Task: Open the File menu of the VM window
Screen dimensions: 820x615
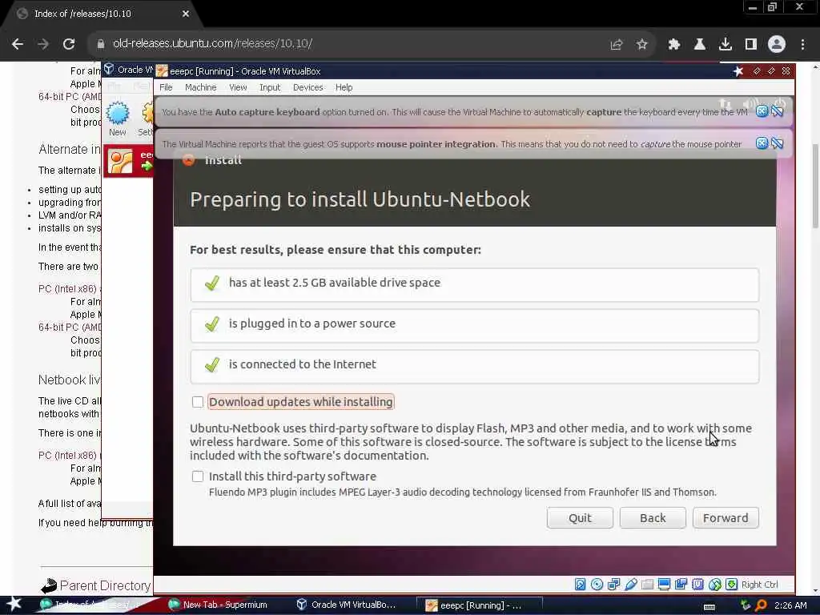Action: 166,87
